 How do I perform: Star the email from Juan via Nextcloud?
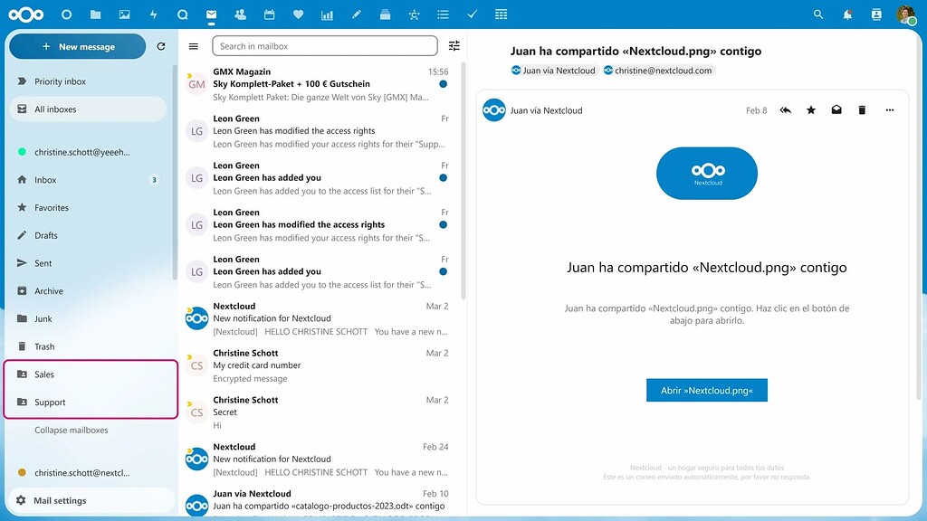click(x=810, y=109)
